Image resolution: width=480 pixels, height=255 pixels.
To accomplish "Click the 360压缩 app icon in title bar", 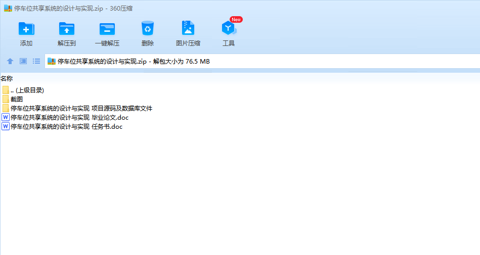I will coord(8,8).
